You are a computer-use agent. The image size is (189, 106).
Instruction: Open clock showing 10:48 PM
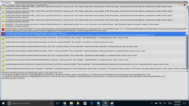point(177,103)
